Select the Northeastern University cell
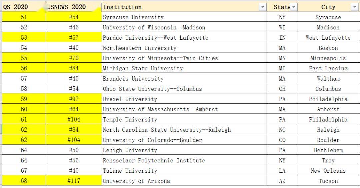 tap(139, 48)
